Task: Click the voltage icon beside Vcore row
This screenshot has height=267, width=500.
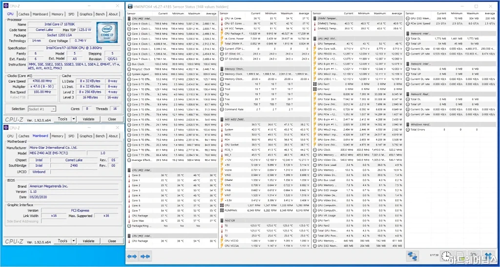Action: (222, 170)
